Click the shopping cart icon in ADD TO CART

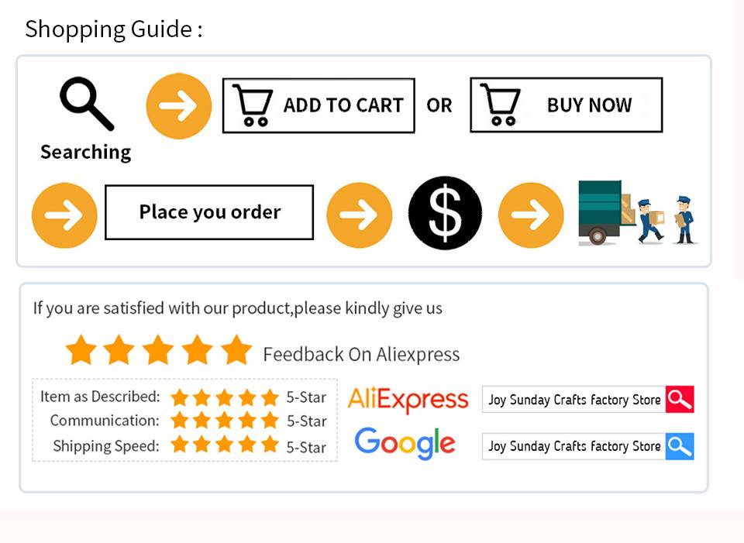pyautogui.click(x=253, y=106)
